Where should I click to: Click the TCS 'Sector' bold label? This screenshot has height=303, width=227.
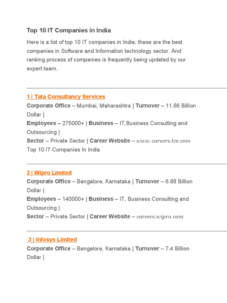coord(35,141)
